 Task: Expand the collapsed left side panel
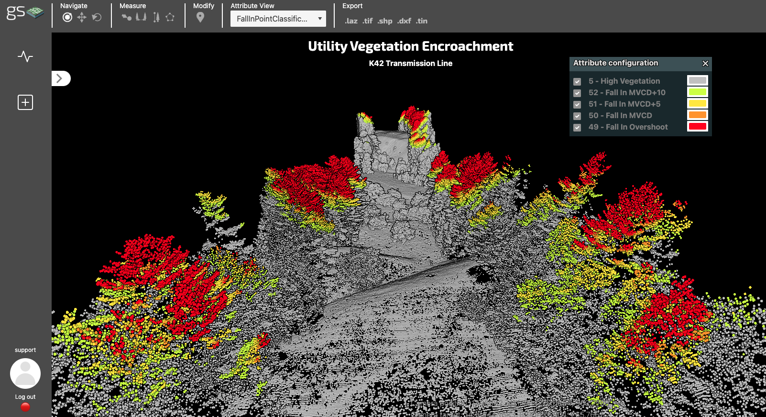(x=60, y=78)
